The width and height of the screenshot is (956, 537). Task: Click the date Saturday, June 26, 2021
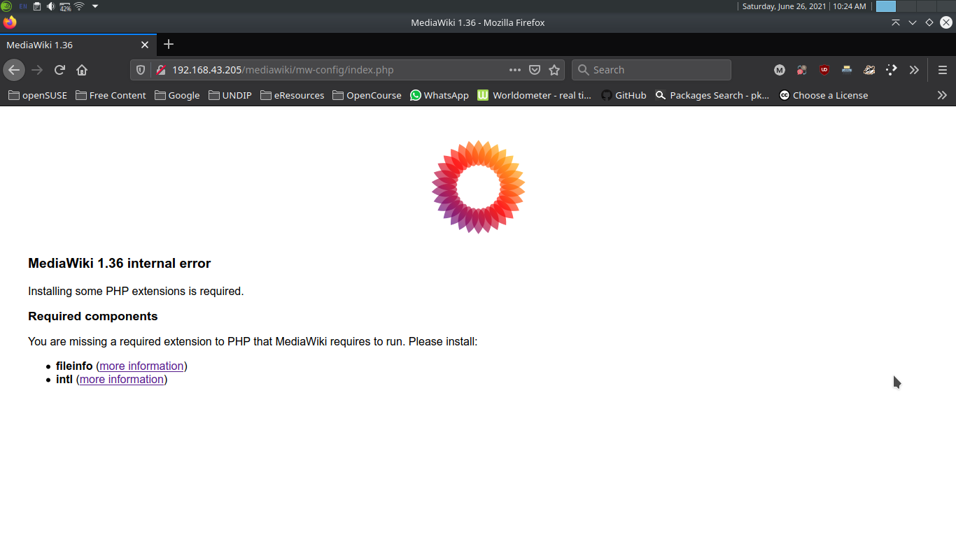point(785,6)
